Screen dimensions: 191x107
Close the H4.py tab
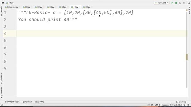pos(92,7)
